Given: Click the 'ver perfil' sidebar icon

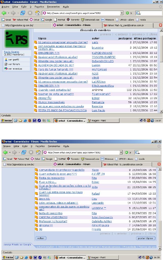Looking at the screenshot, I should [6, 60].
